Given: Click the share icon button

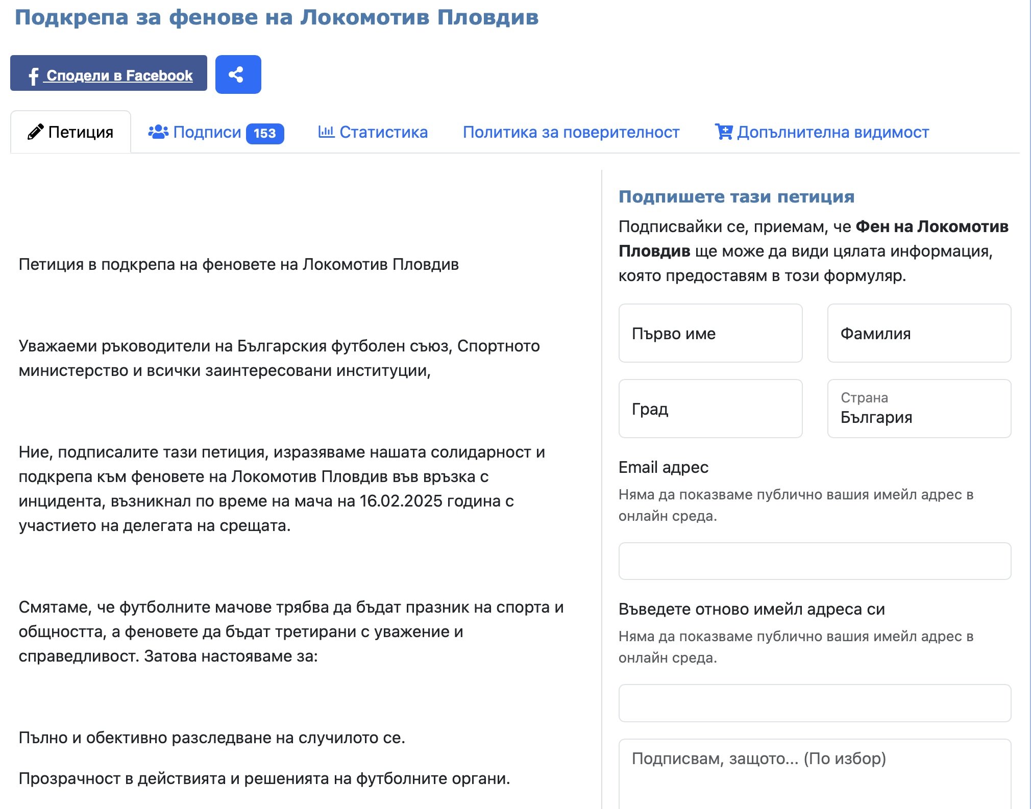Looking at the screenshot, I should 238,74.
